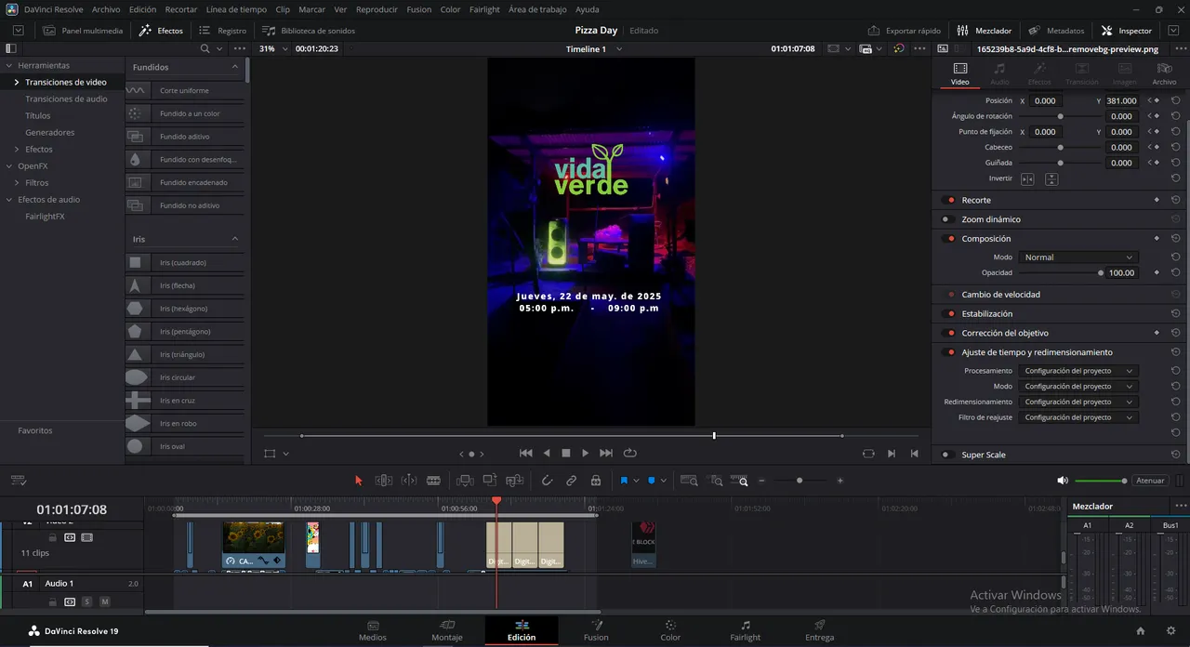
Task: Play the timeline in reverse
Action: point(546,453)
